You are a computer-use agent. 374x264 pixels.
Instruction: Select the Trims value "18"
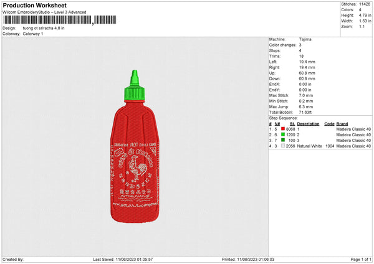(301, 56)
